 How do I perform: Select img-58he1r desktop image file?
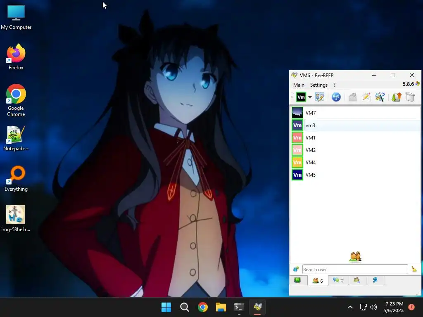[x=16, y=219]
